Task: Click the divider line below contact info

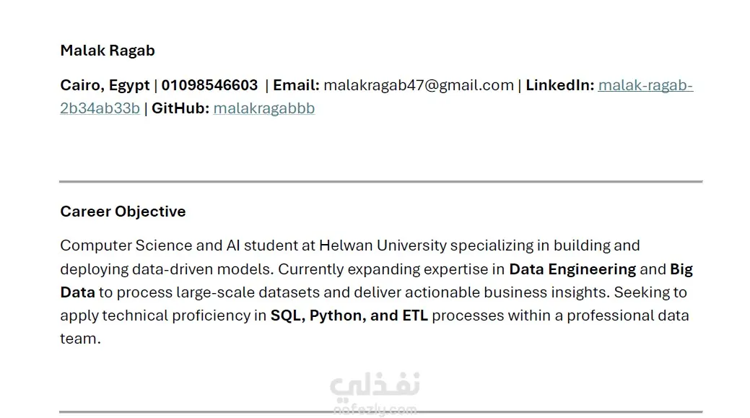Action: [380, 182]
